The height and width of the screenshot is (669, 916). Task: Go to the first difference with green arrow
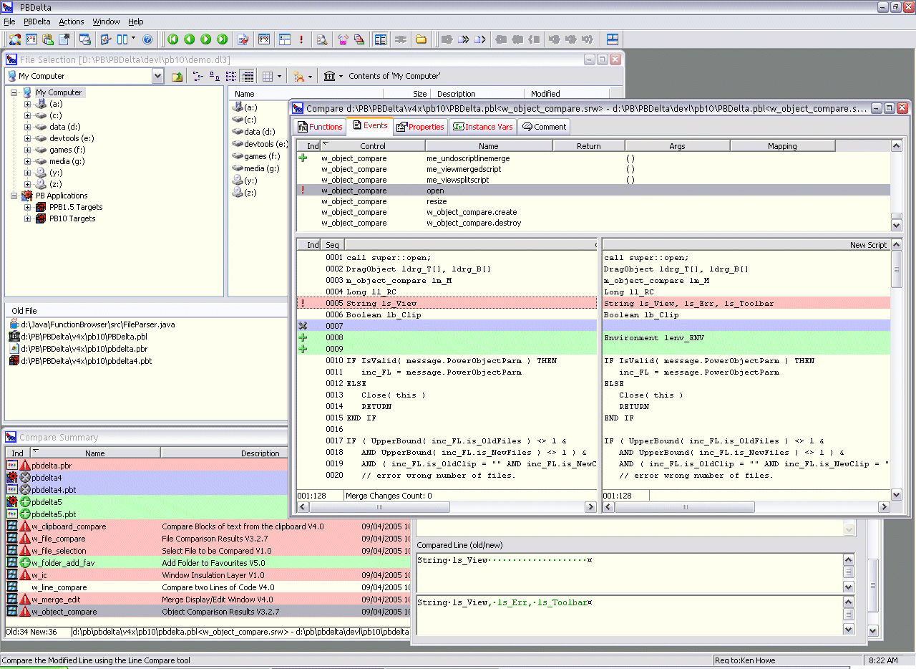click(x=173, y=39)
